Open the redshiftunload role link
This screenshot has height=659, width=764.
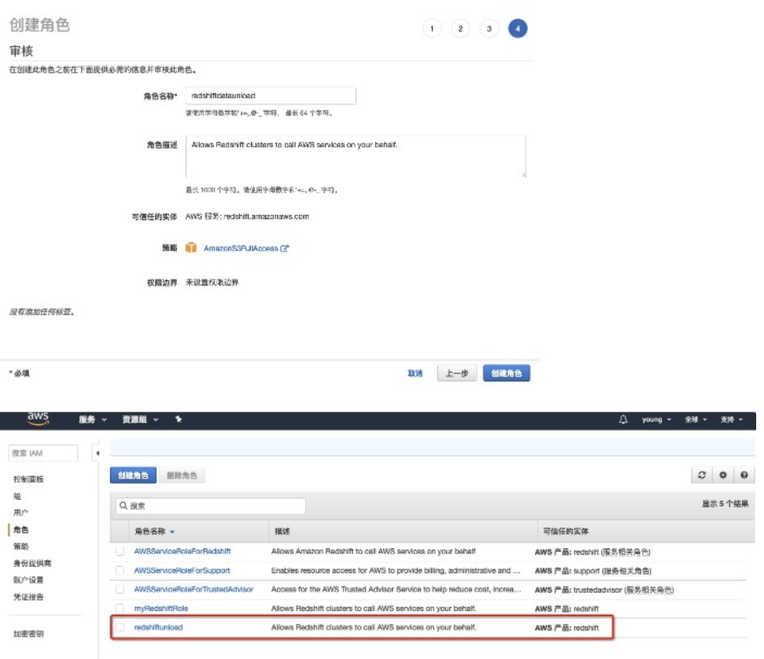159,628
